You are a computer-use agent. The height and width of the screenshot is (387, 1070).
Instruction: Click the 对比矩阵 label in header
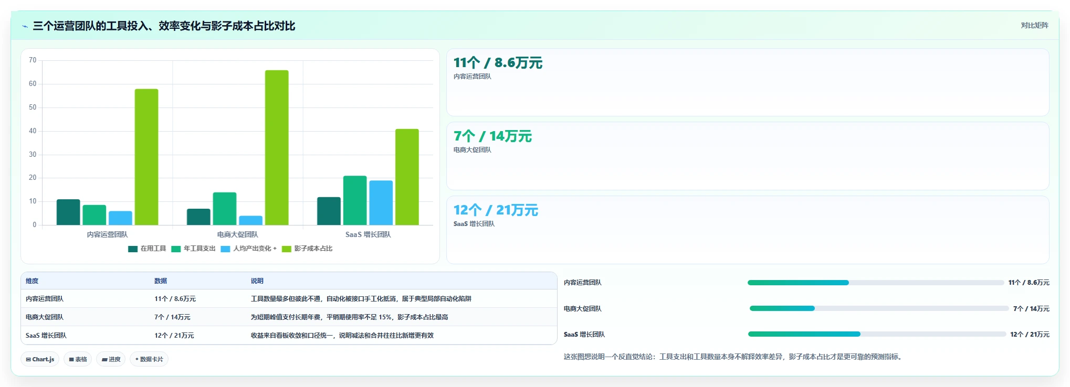pyautogui.click(x=1034, y=25)
